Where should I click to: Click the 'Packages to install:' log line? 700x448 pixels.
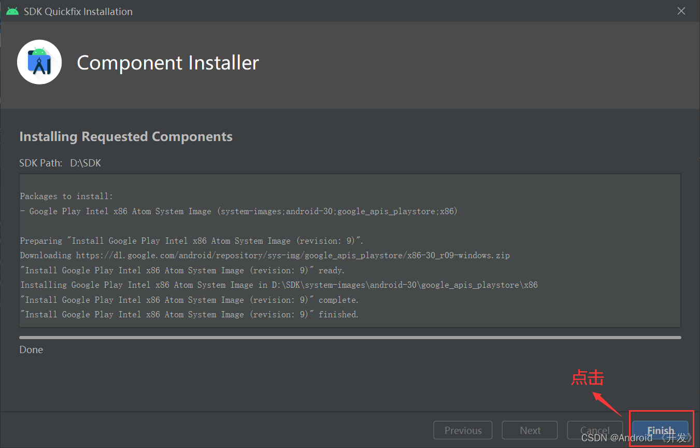[66, 196]
